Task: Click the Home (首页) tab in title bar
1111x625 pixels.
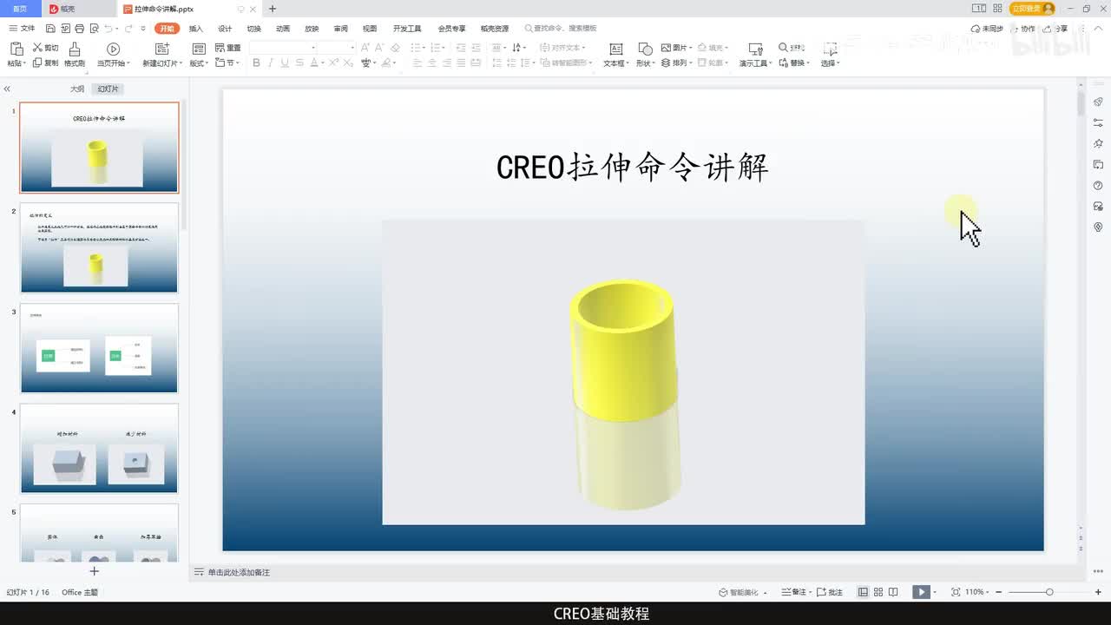Action: 20,9
